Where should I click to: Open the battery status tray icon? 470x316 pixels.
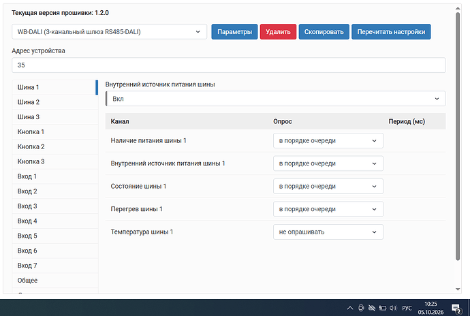point(383,308)
